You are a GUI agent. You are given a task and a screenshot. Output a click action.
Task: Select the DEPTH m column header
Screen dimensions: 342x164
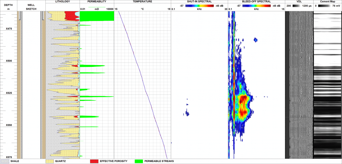[8, 7]
